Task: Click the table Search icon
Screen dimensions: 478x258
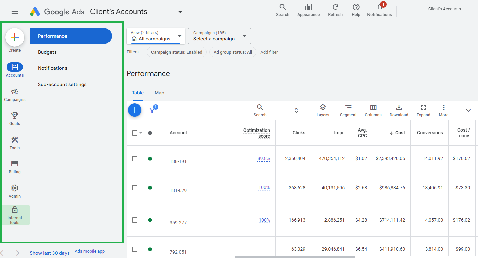Action: tap(260, 110)
